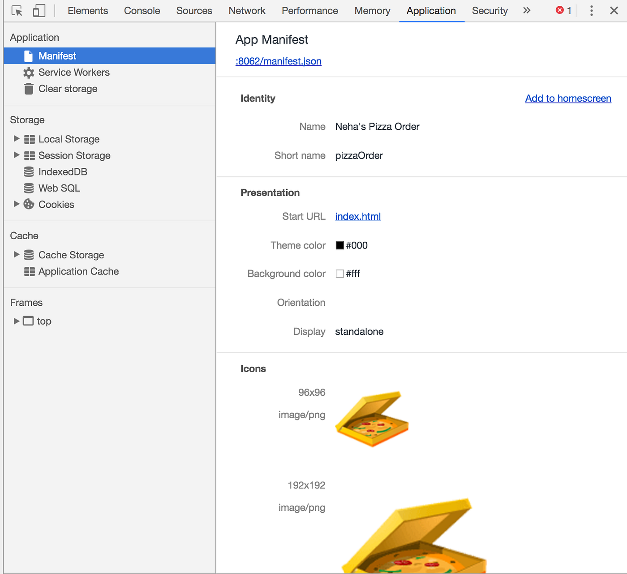Click the Identity section heading
This screenshot has height=574, width=627.
tap(258, 99)
